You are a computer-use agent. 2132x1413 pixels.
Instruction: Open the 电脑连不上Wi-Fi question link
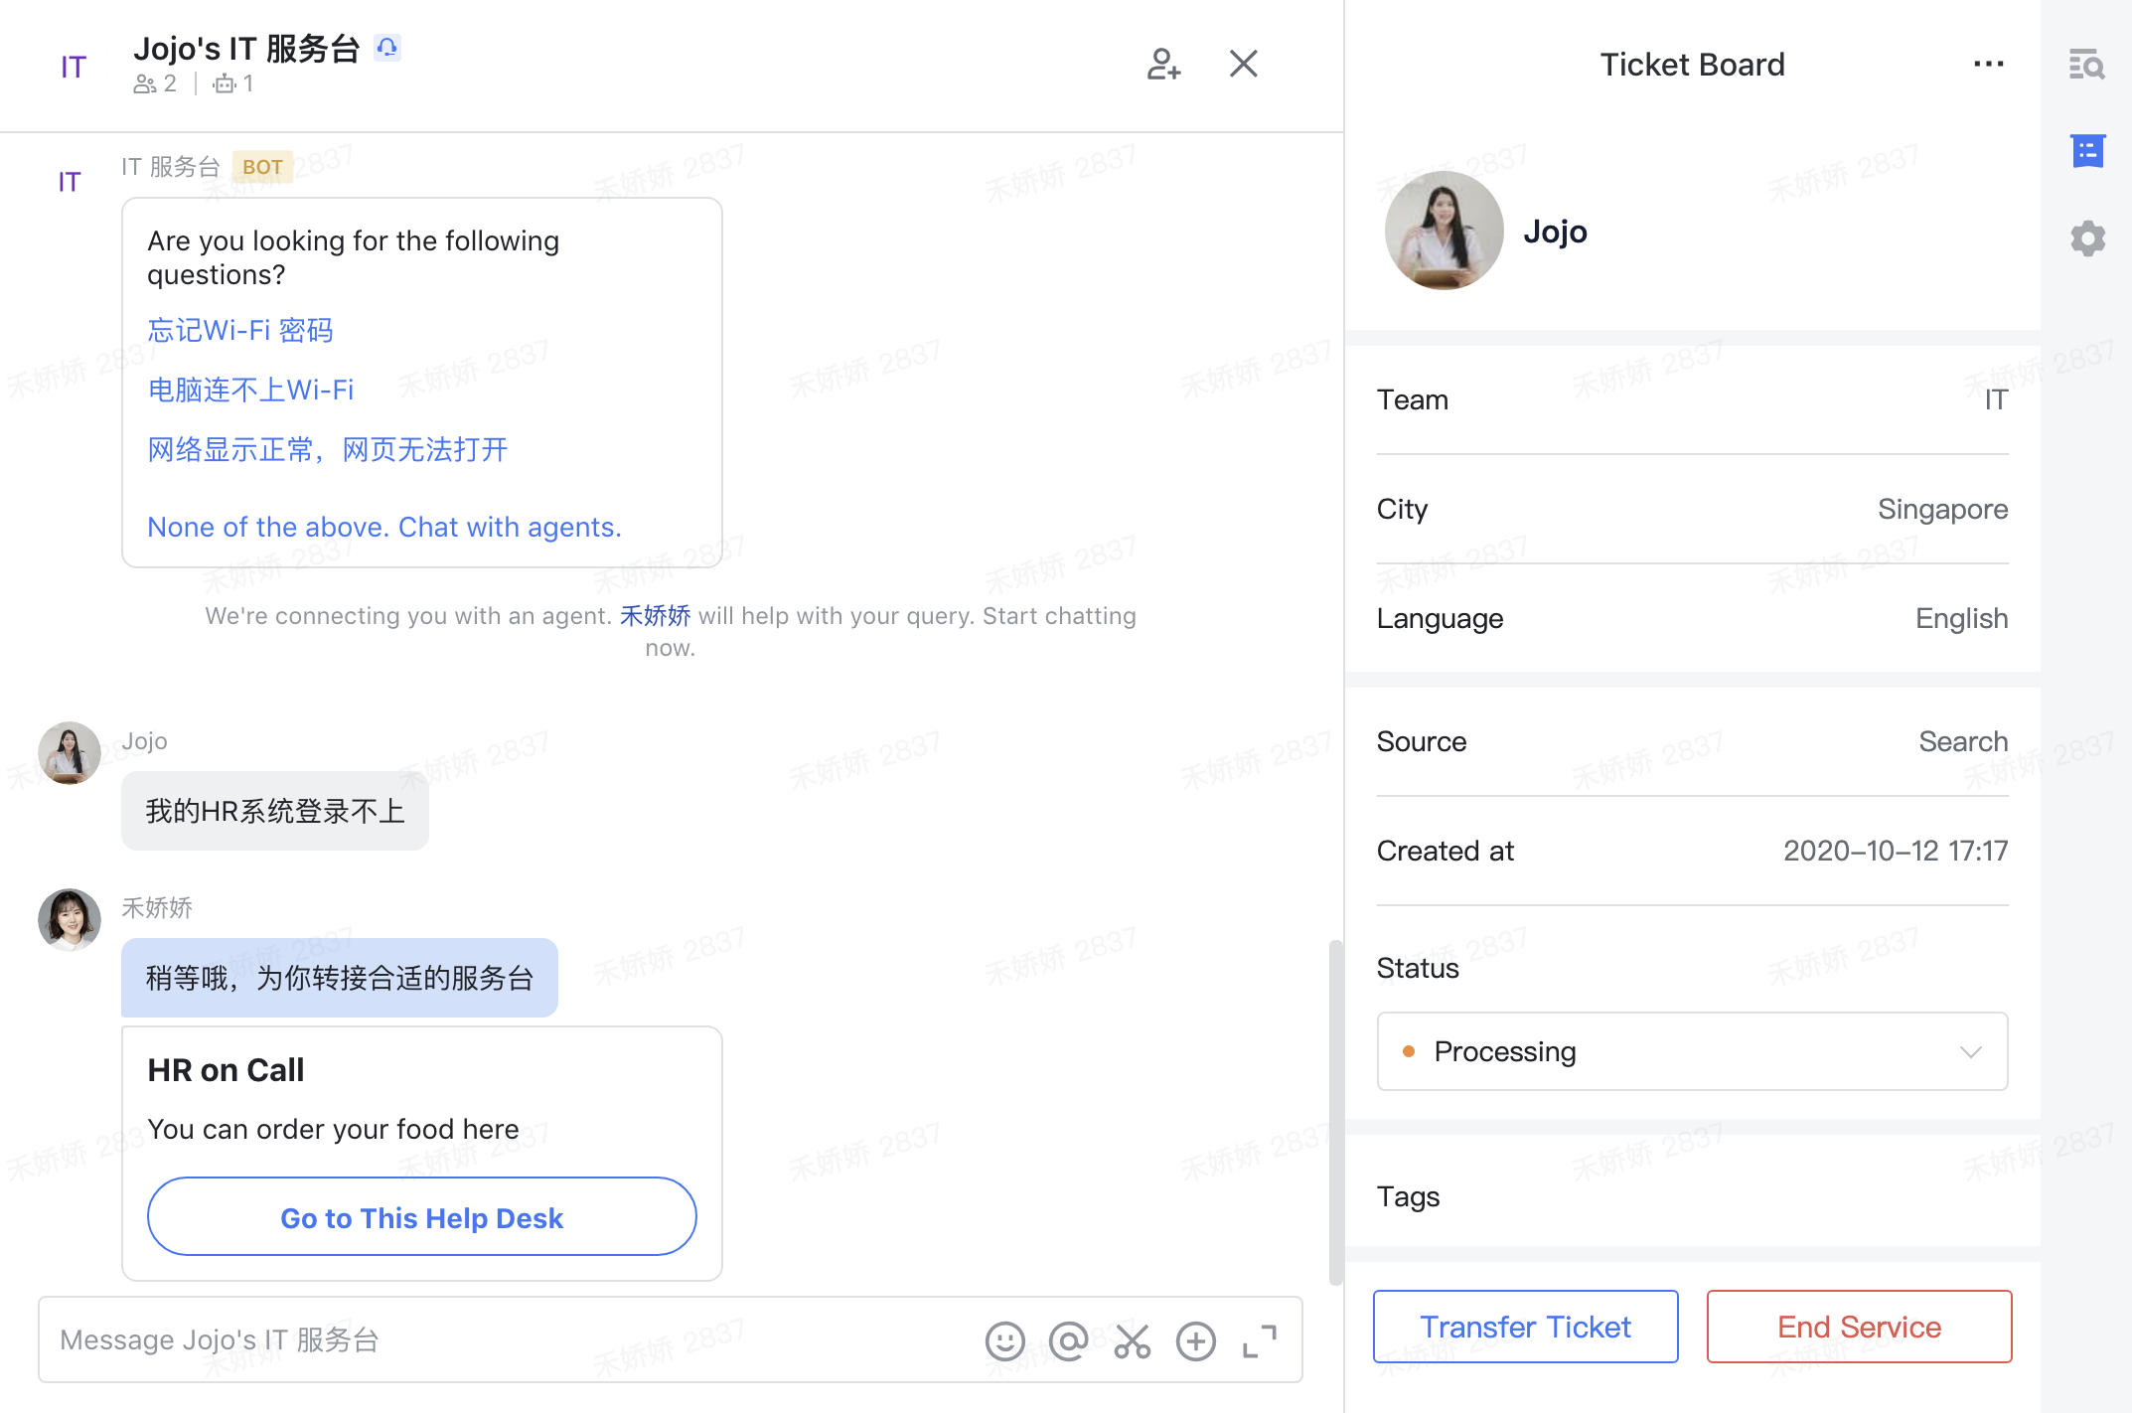pos(250,389)
